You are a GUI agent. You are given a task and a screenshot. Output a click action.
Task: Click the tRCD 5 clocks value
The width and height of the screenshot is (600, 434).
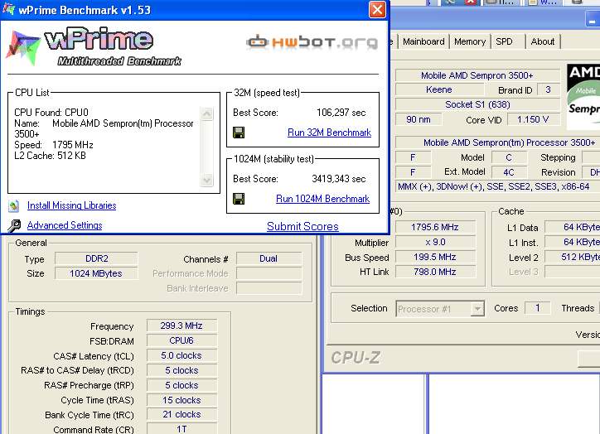[x=181, y=370]
